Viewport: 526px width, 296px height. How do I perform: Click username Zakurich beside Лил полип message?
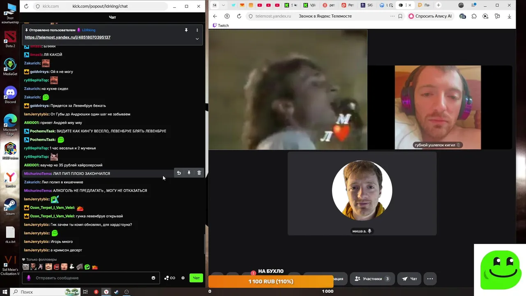click(x=32, y=182)
